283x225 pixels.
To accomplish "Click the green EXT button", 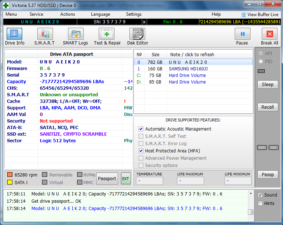I will click(125, 179).
